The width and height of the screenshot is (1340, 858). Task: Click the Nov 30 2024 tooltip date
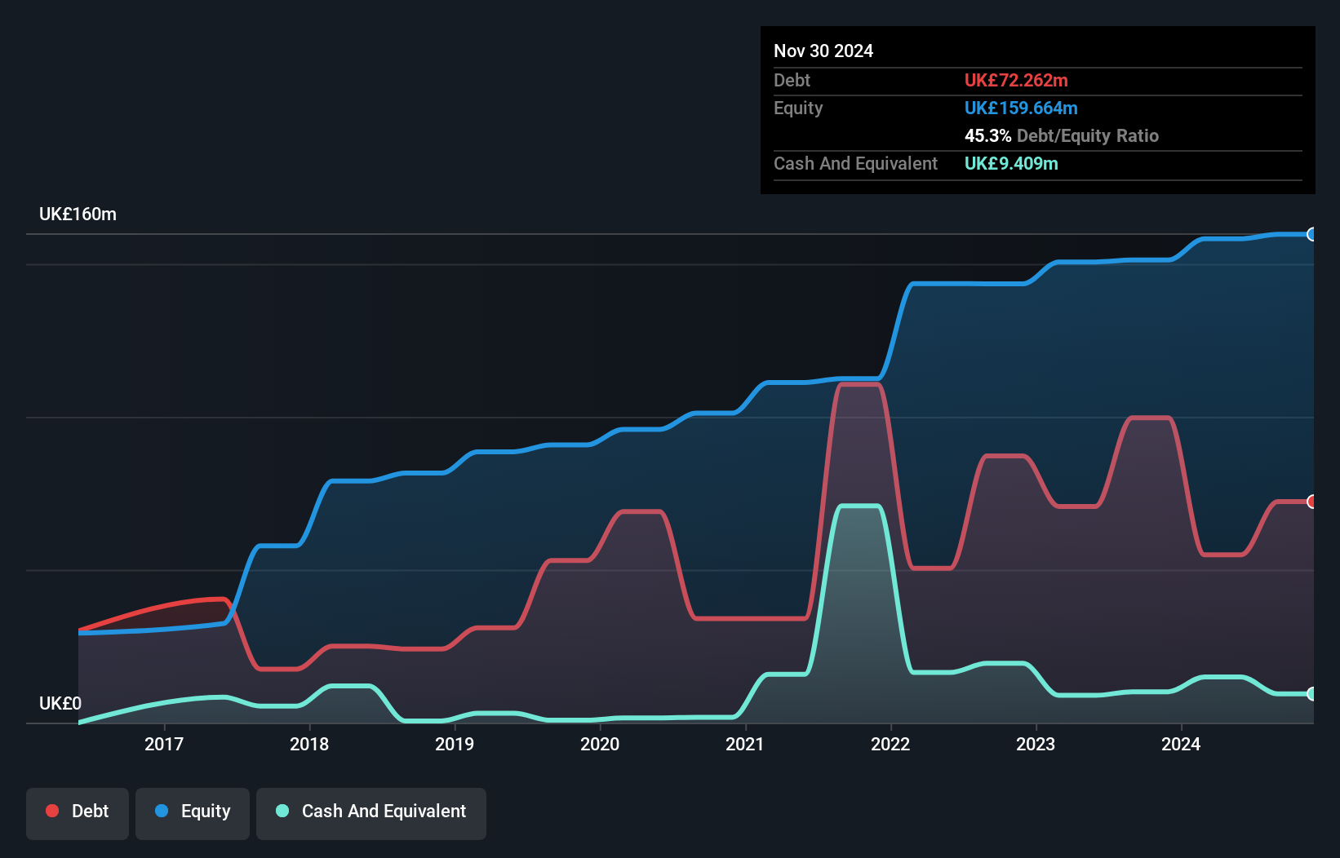tap(823, 51)
